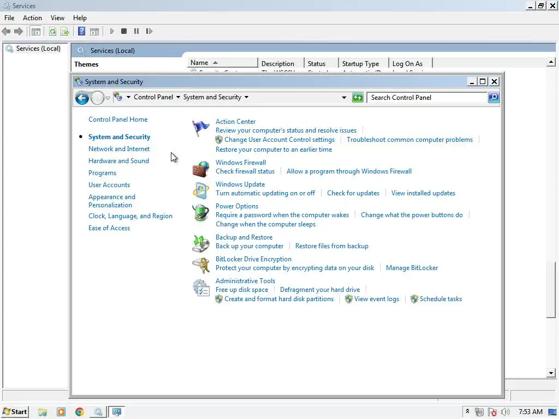559x419 pixels.
Task: Click the Start button
Action: tap(15, 412)
